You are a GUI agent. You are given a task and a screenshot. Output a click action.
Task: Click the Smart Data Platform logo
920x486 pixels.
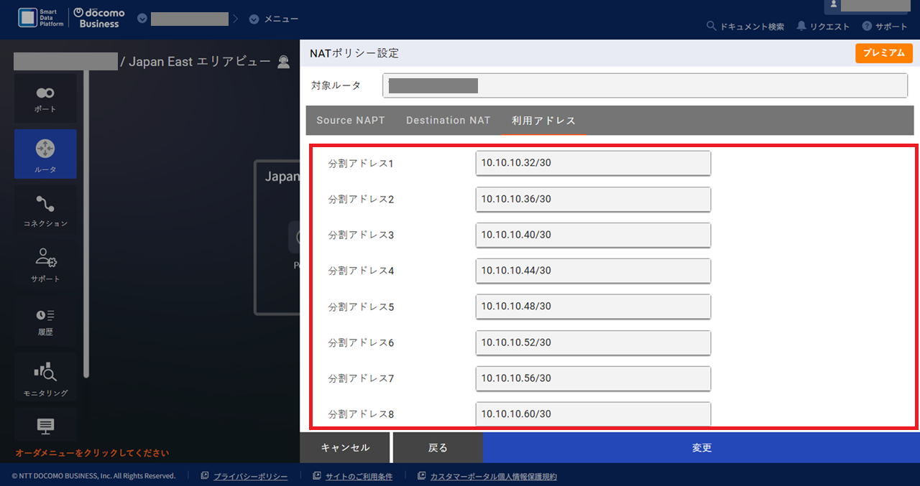[x=42, y=19]
